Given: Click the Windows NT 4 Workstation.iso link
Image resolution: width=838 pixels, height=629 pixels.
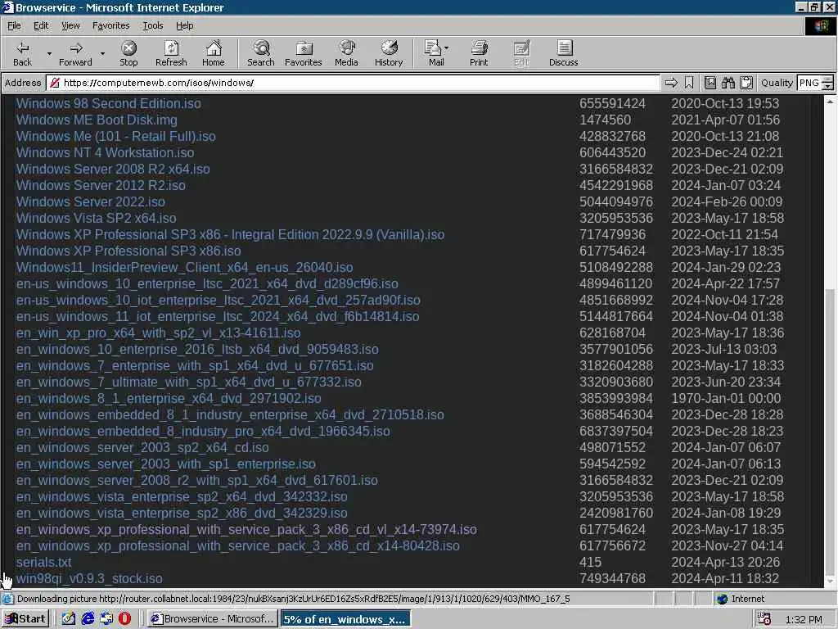Looking at the screenshot, I should [x=106, y=153].
